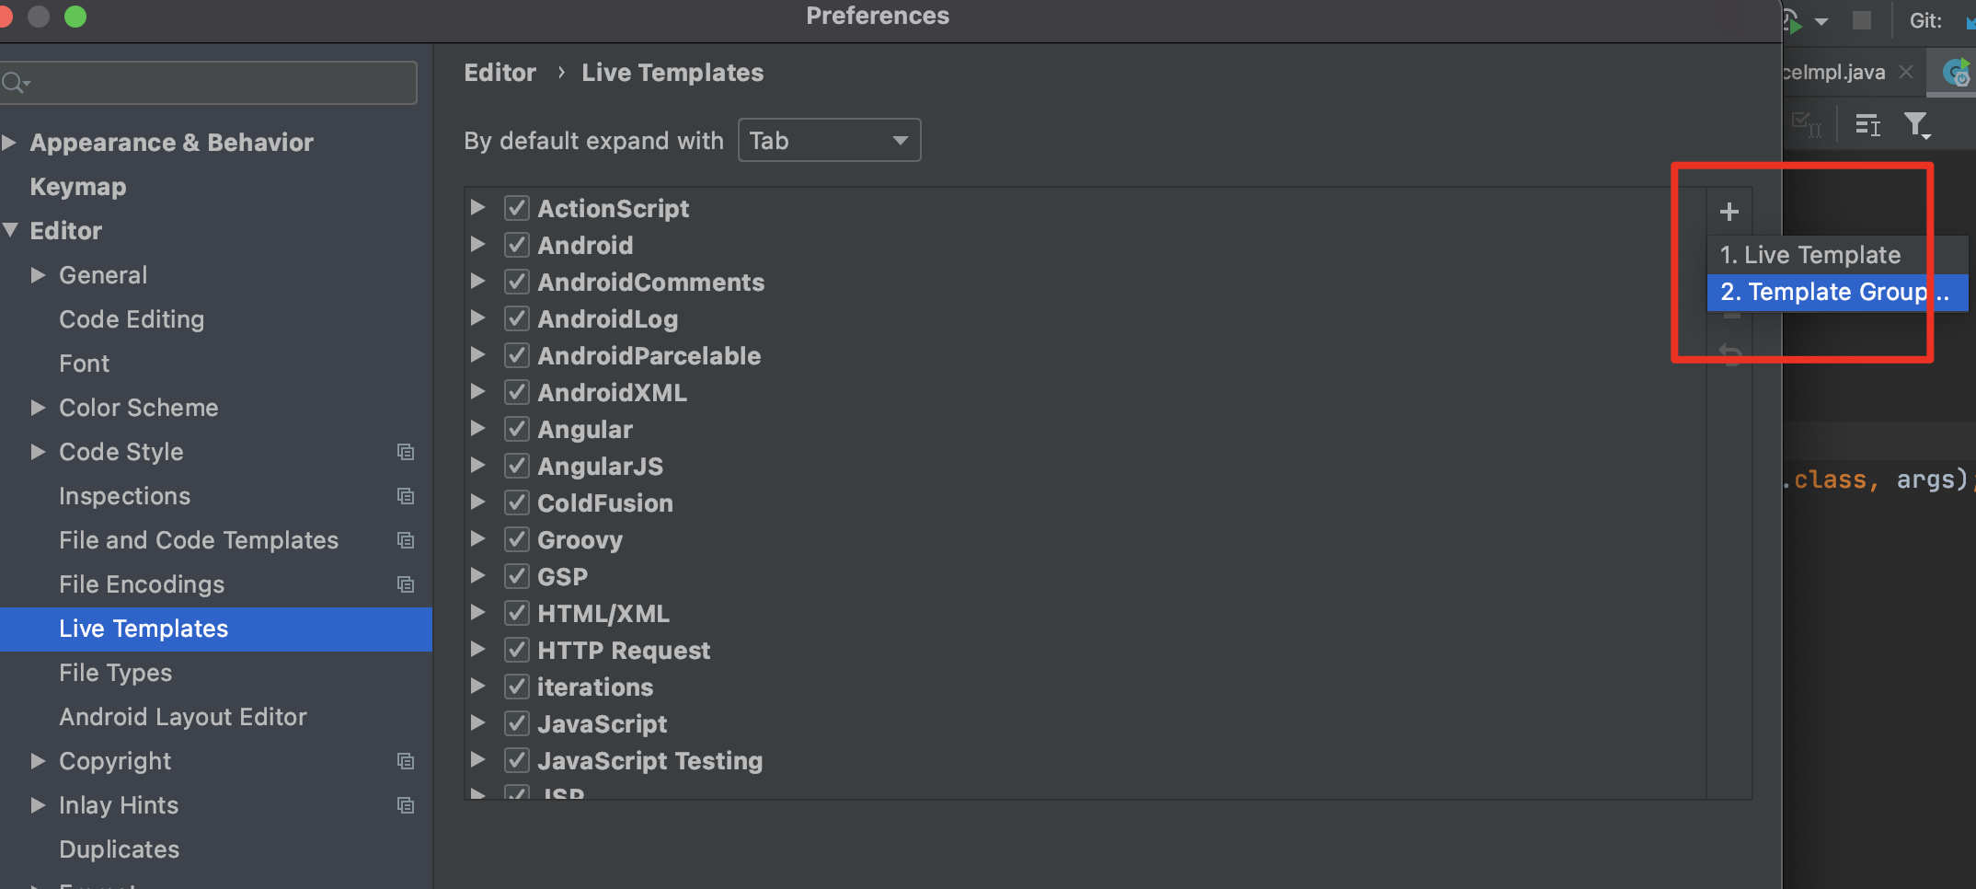Click the text-lines icon left of the filter
Viewport: 1976px width, 889px height.
[1867, 124]
